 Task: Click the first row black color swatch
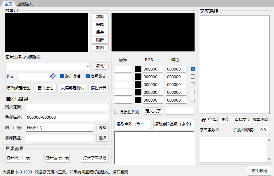(138, 69)
